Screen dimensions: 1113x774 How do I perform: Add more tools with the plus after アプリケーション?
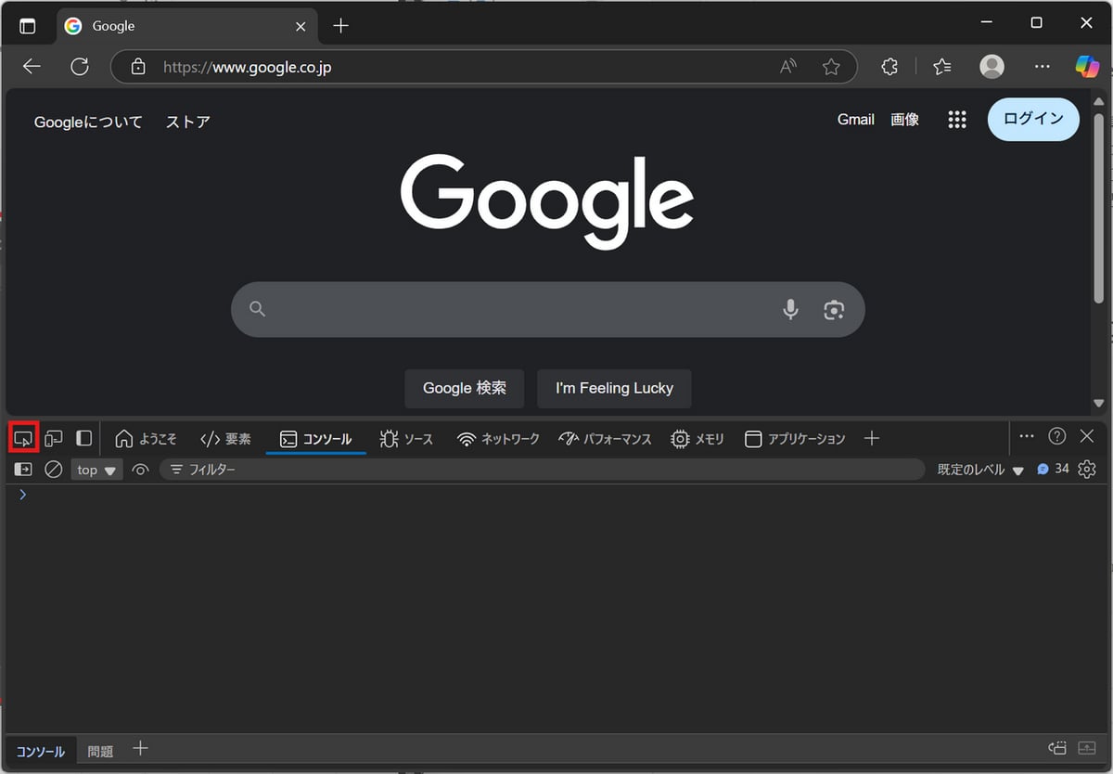click(872, 438)
